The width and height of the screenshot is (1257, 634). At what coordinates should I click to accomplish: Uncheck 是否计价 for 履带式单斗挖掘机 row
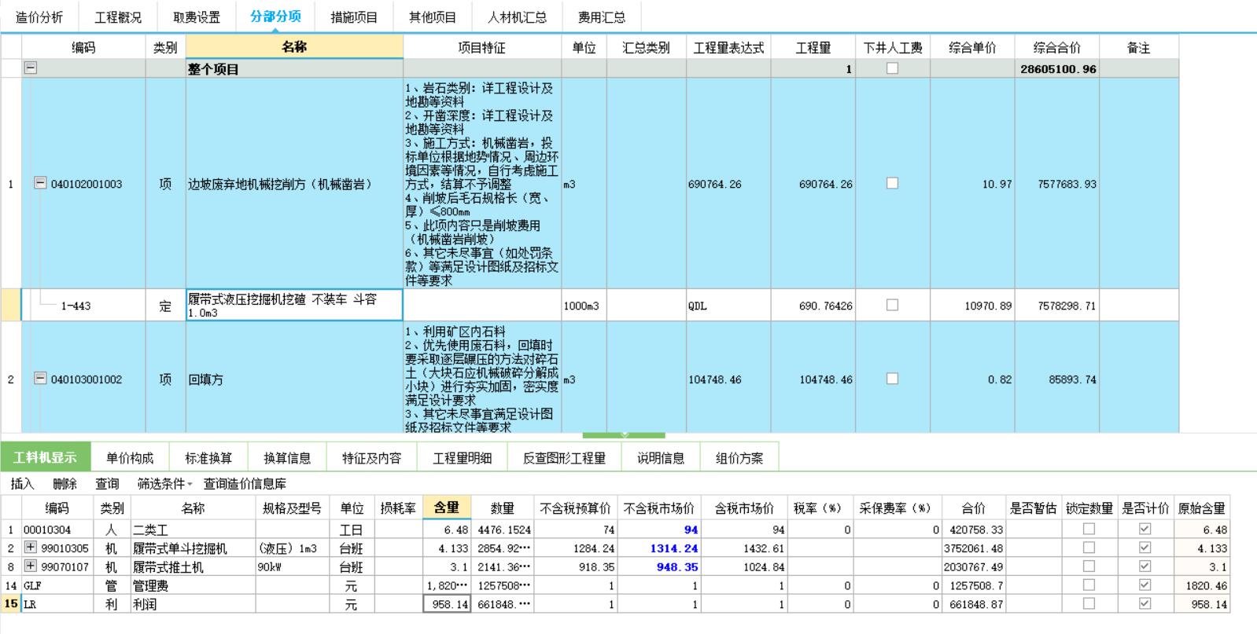[x=1145, y=548]
